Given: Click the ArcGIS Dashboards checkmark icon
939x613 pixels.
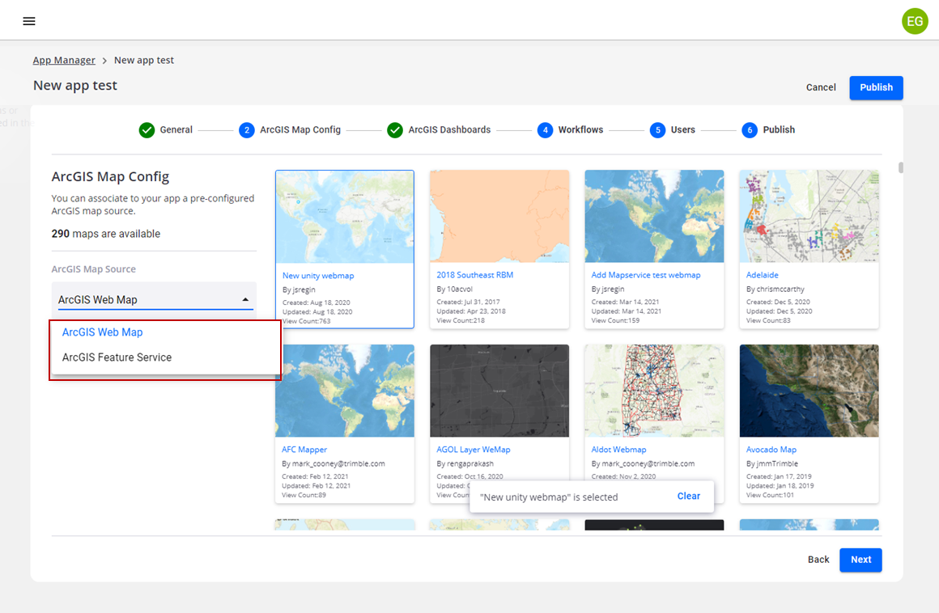Looking at the screenshot, I should click(x=395, y=129).
